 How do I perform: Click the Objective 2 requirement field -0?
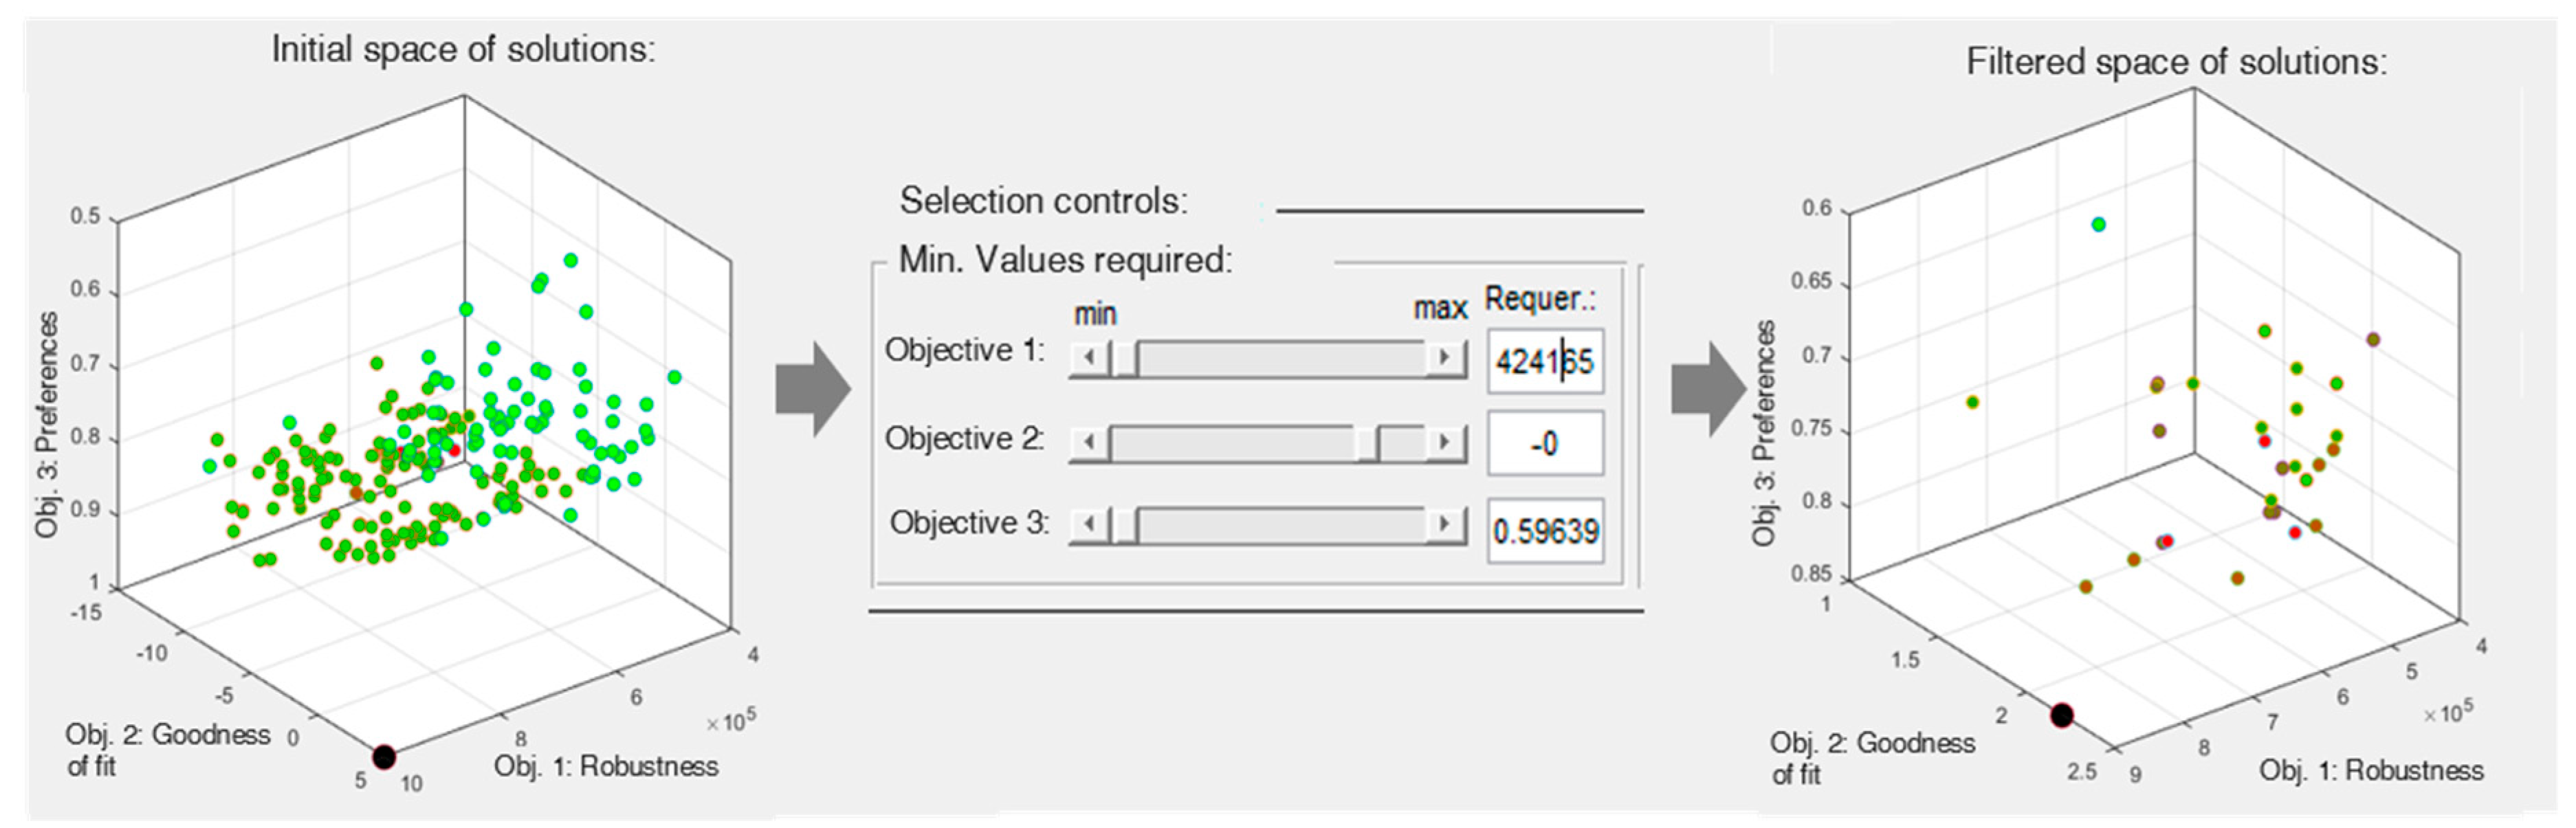tap(1545, 443)
